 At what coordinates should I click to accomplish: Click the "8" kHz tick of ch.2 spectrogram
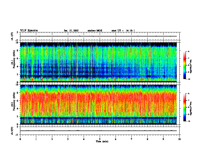tap(18, 93)
